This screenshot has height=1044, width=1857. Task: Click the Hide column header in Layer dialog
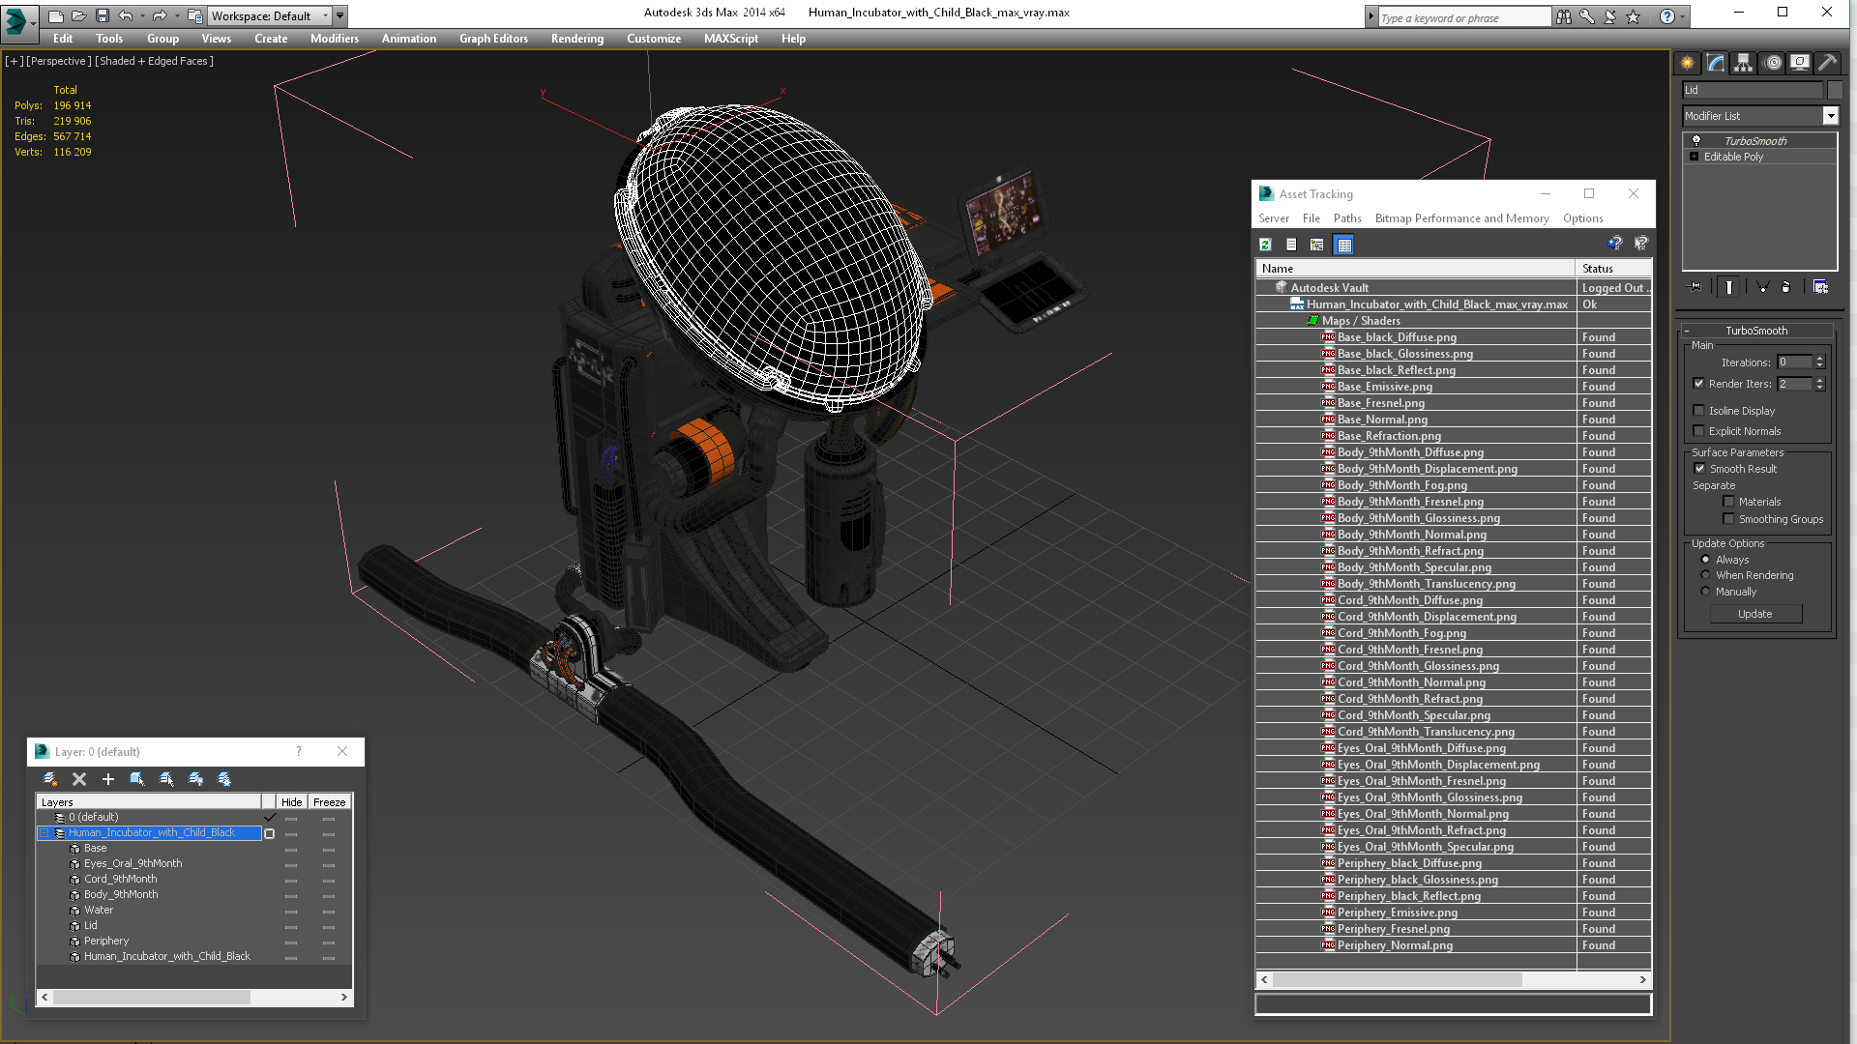(291, 802)
